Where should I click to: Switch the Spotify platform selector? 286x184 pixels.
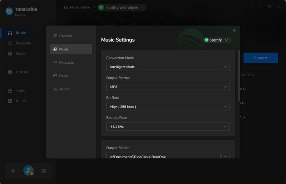point(217,40)
